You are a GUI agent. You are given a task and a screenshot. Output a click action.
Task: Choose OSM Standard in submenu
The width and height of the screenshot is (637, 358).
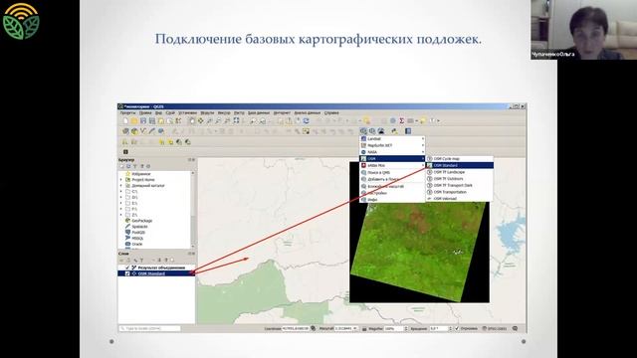tap(460, 165)
